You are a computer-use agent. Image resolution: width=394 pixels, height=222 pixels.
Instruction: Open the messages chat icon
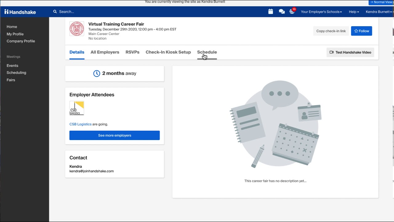(x=282, y=12)
